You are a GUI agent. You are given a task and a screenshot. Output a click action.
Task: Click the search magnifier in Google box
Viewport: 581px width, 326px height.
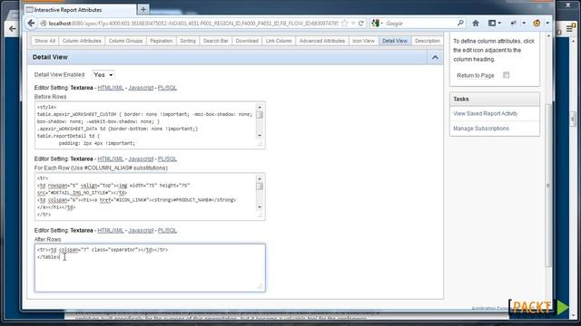(460, 24)
